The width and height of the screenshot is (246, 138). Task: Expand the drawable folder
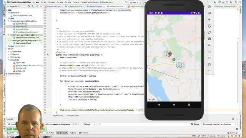[8, 51]
